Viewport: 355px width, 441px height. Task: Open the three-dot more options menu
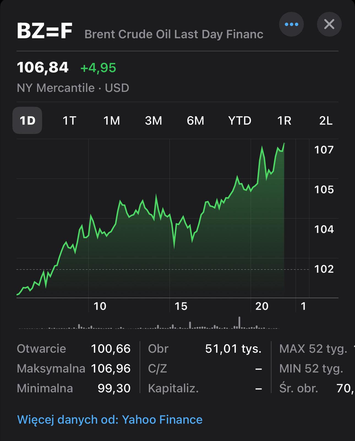(291, 24)
